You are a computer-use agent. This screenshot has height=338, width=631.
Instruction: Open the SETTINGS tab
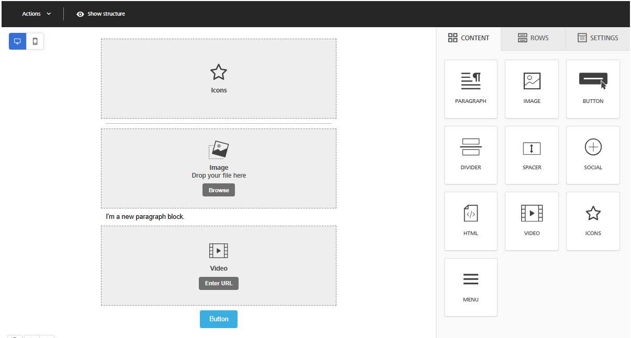(x=598, y=38)
